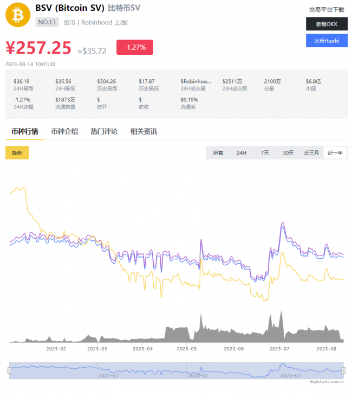Click the NO.13 rank badge
This screenshot has height=396, width=352.
(x=47, y=22)
